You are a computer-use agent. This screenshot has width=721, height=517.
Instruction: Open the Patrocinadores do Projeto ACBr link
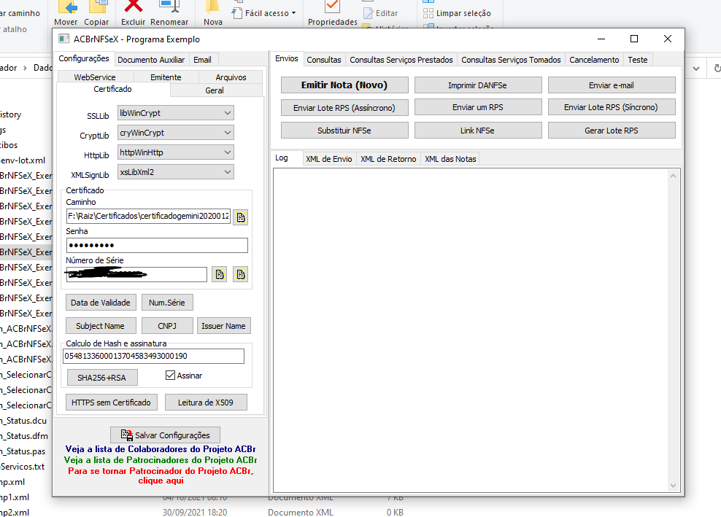click(161, 460)
